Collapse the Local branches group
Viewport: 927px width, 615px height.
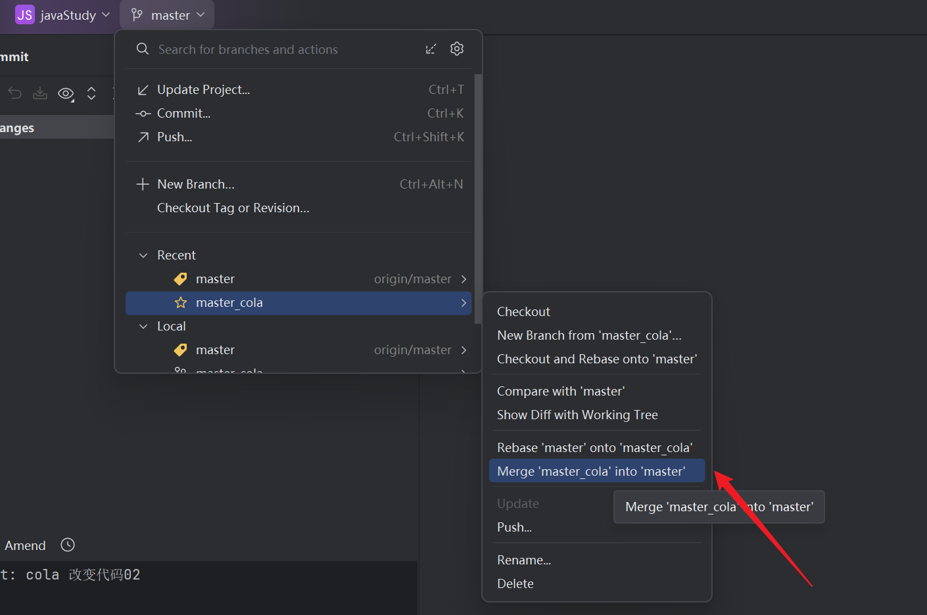tap(143, 327)
